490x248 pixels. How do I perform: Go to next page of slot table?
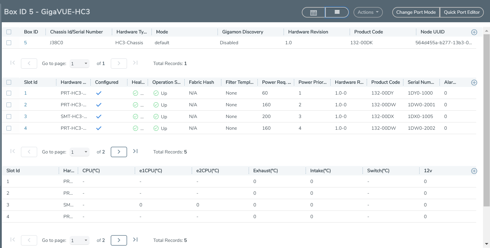119,152
